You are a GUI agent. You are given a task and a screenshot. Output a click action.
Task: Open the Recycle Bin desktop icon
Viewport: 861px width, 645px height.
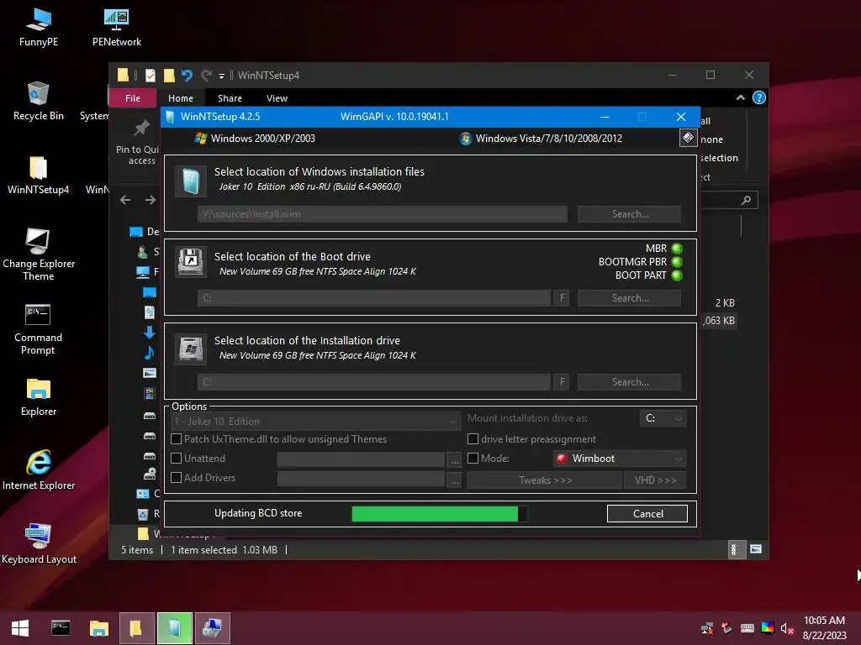click(x=39, y=102)
